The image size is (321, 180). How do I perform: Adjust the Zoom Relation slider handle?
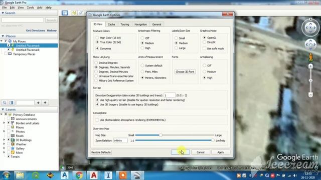pos(213,140)
